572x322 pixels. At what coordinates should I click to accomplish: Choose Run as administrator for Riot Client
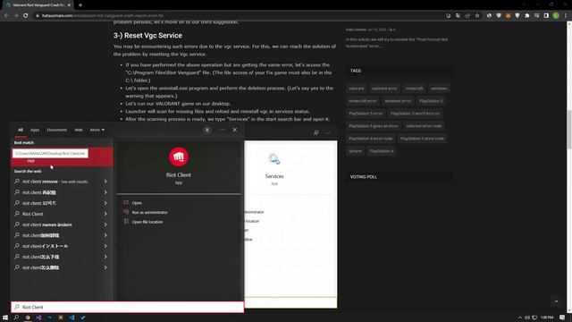pyautogui.click(x=149, y=212)
